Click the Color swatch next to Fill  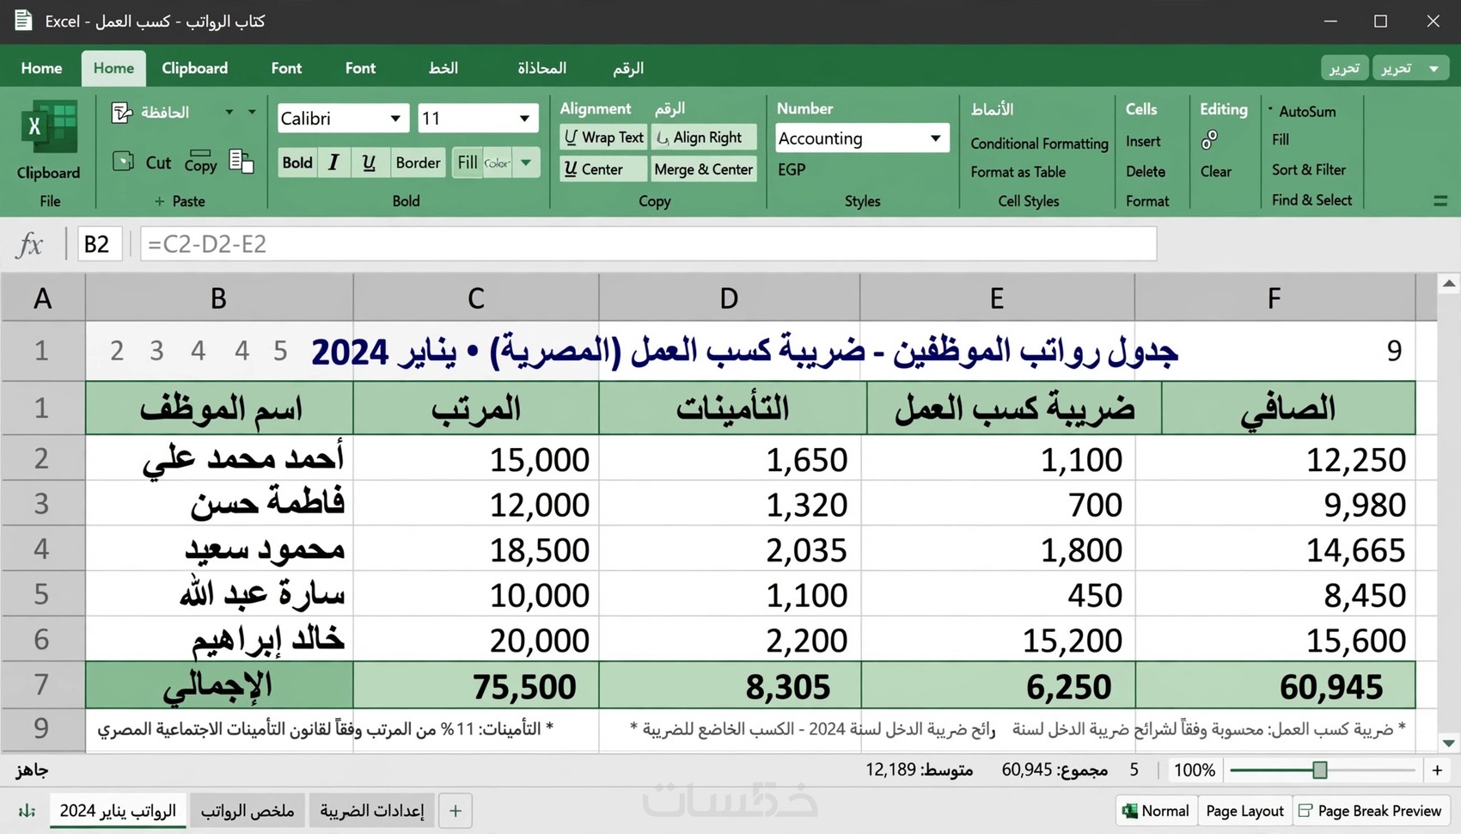point(497,163)
